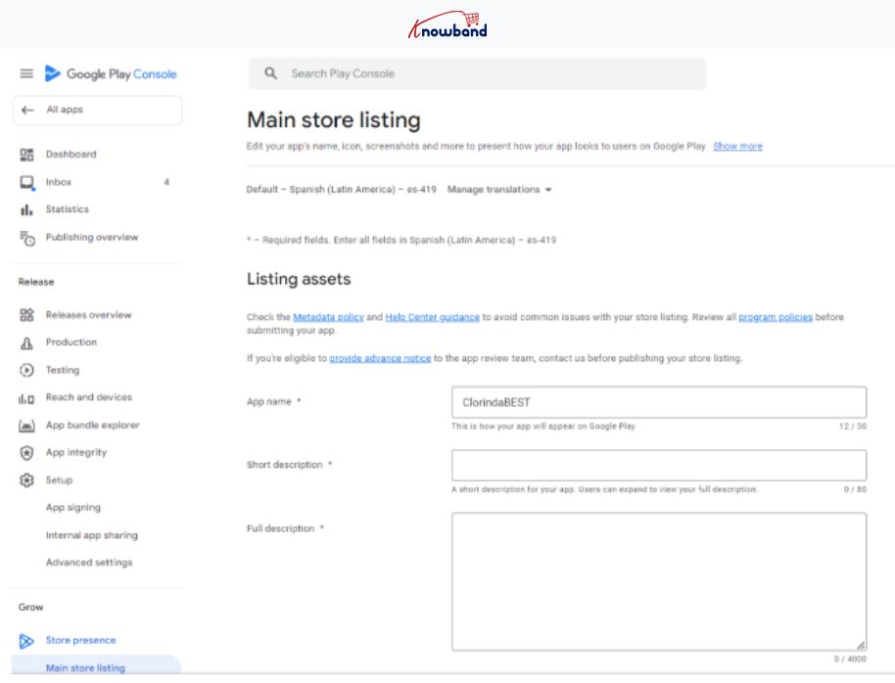The width and height of the screenshot is (895, 683).
Task: Click the Statistics bar chart icon
Action: coord(26,210)
